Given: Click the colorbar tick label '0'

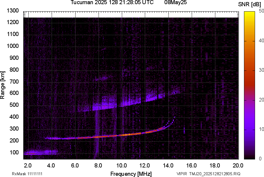Looking at the screenshot, I should click(x=260, y=159).
